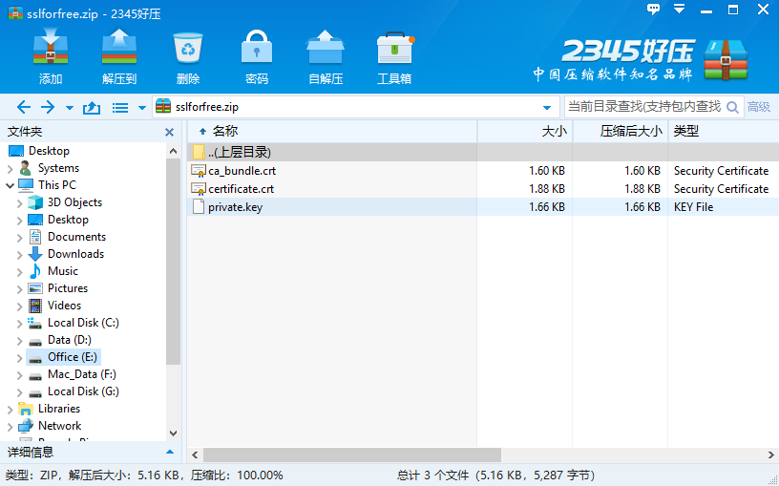Viewport: 779px width, 486px height.
Task: Select Desktop at top of folder tree
Action: (49, 151)
